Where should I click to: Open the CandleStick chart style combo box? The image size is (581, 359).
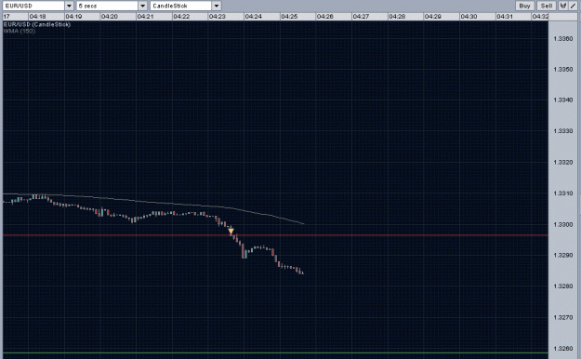186,6
